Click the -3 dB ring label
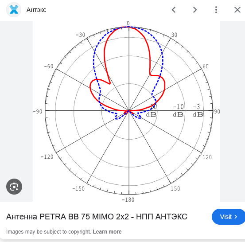This screenshot has width=245, height=242. tap(198, 111)
